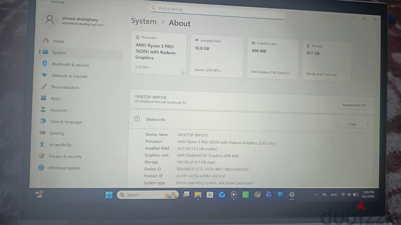Viewport: 401px width, 225px height.
Task: Click the Windows Update refresh icon
Action: [x=41, y=167]
